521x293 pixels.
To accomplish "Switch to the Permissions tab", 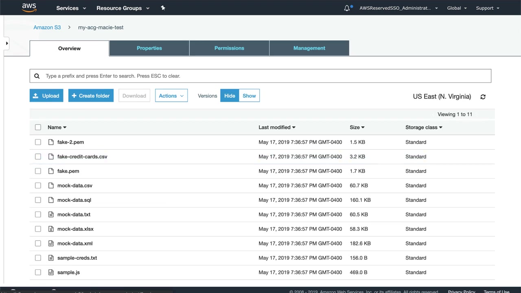I will 229,48.
